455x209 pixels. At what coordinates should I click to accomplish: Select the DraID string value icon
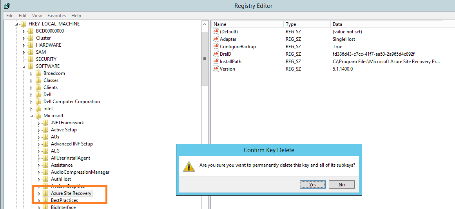(216, 54)
